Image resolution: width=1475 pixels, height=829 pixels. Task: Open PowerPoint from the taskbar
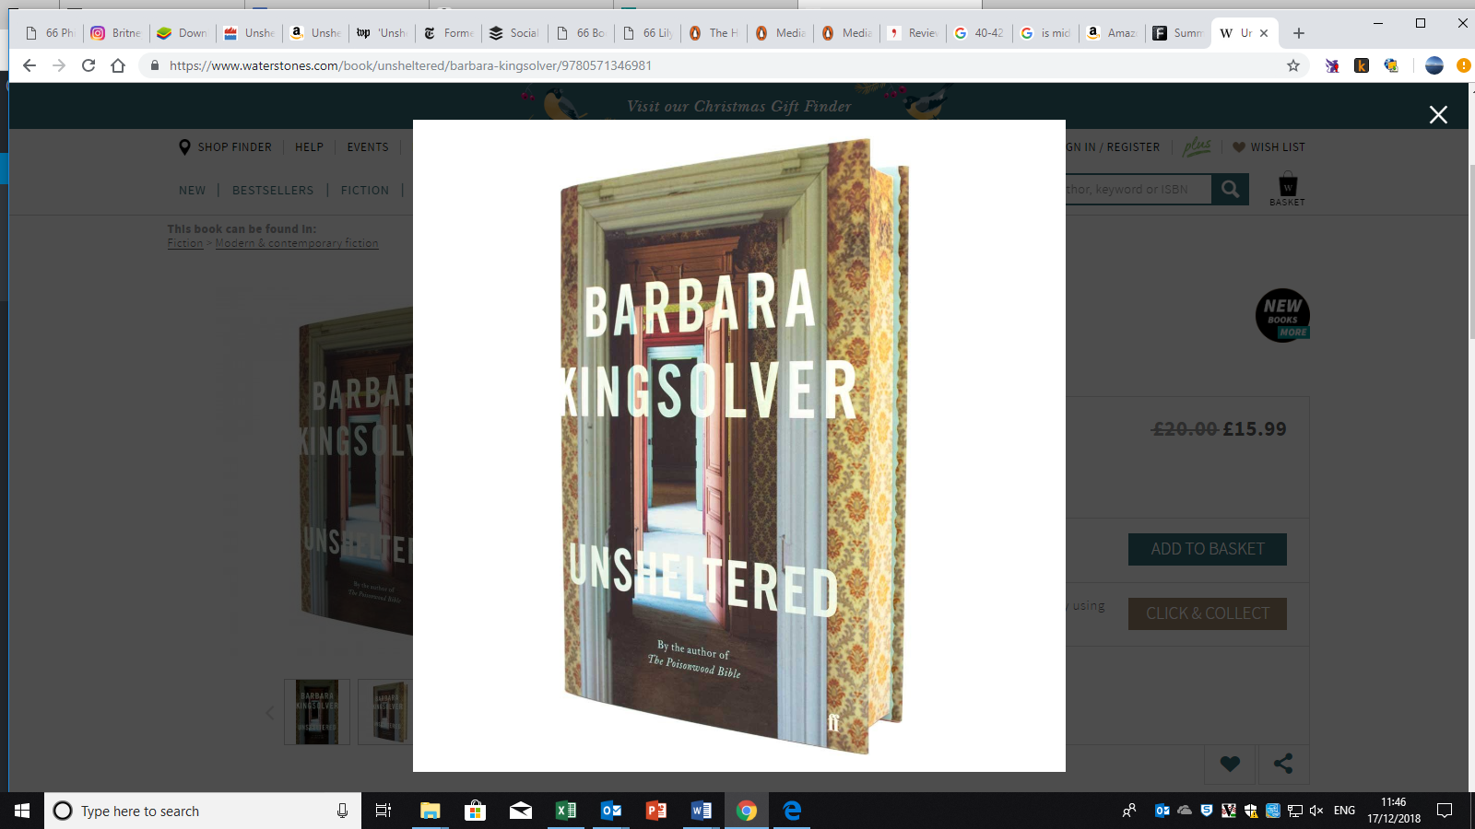coord(656,811)
